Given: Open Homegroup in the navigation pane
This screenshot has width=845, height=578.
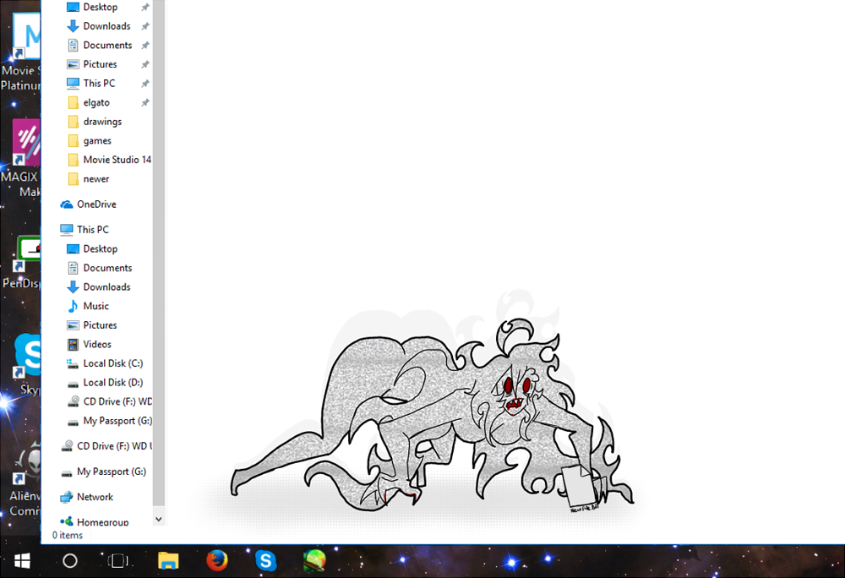Looking at the screenshot, I should tap(102, 522).
